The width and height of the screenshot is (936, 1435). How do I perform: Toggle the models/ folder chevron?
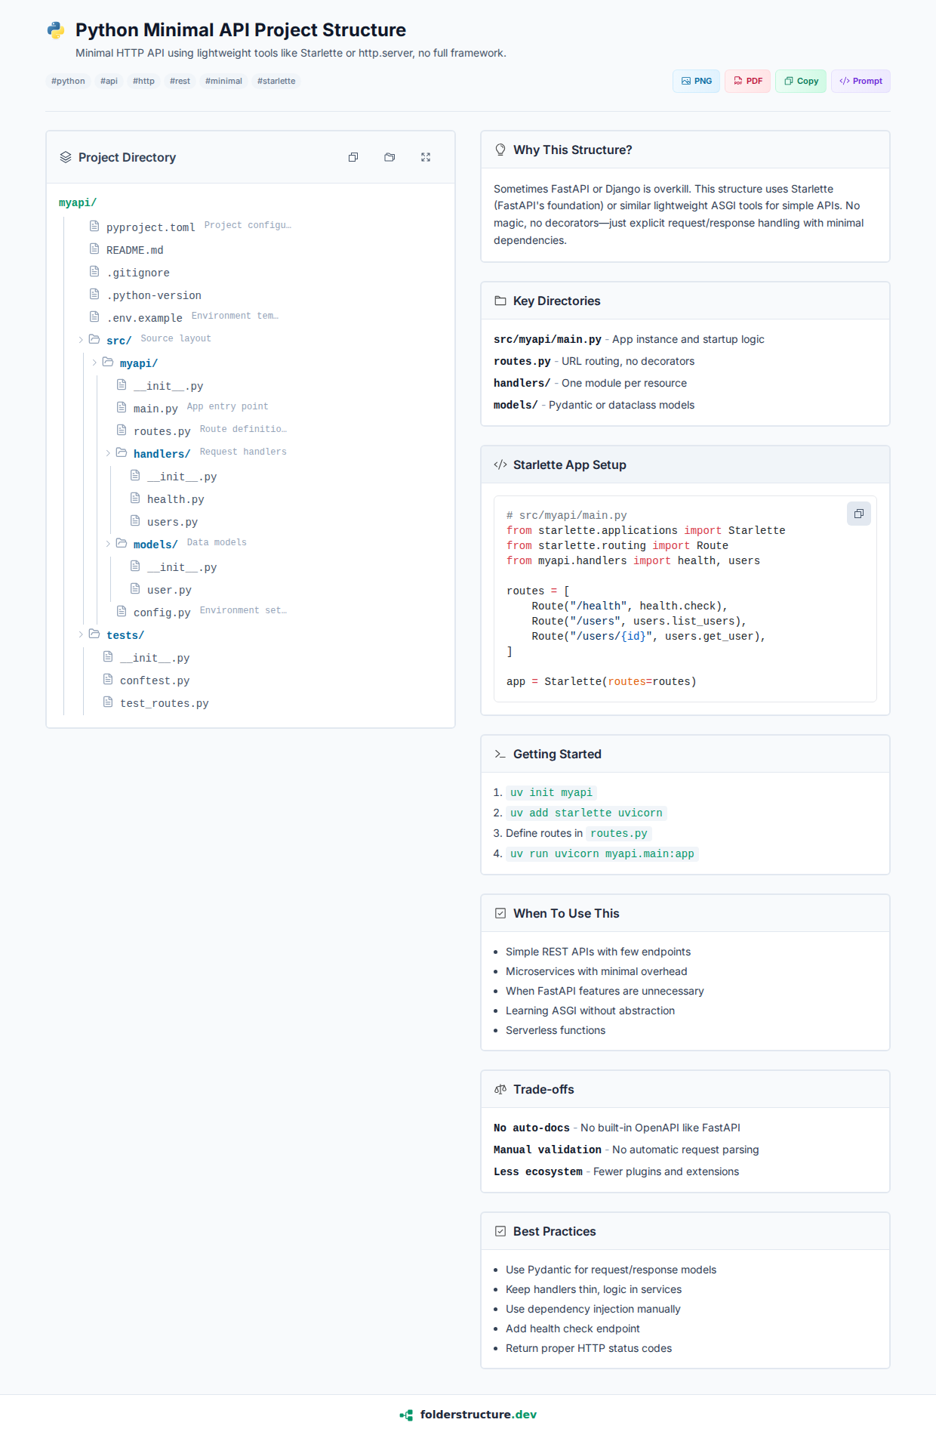pos(108,544)
